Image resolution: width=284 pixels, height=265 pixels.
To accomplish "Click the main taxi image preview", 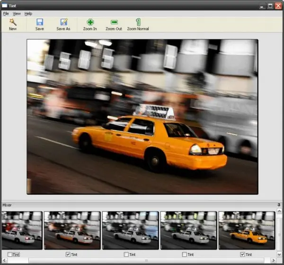I will [142, 116].
